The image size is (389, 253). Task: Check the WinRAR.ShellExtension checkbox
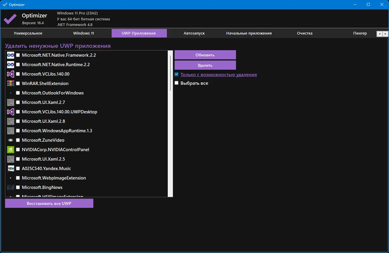pyautogui.click(x=18, y=84)
